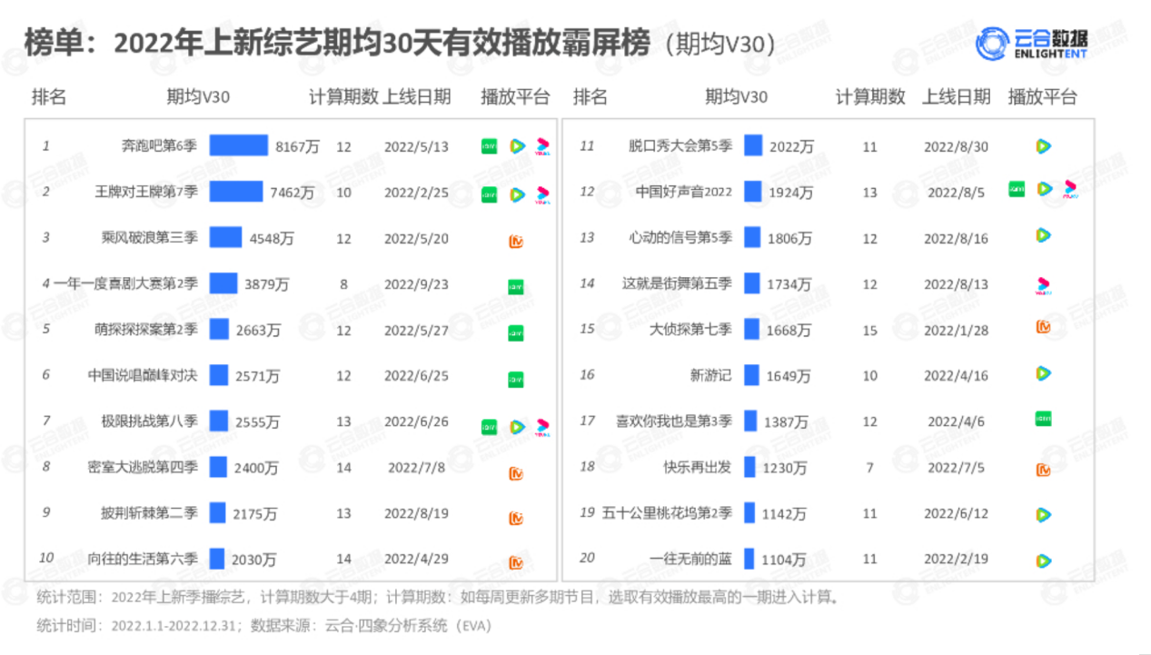The height and width of the screenshot is (655, 1151).
Task: Click the blue bar for 奔跑吧第6季
Action: pos(239,145)
